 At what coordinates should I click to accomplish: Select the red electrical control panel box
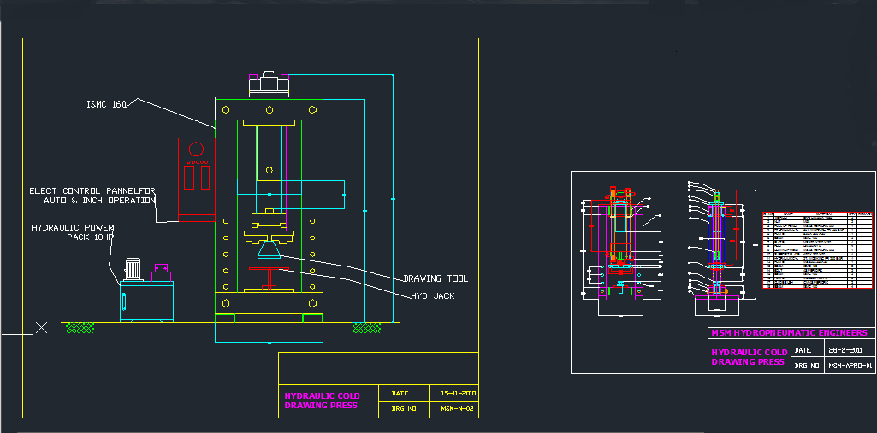tap(197, 179)
